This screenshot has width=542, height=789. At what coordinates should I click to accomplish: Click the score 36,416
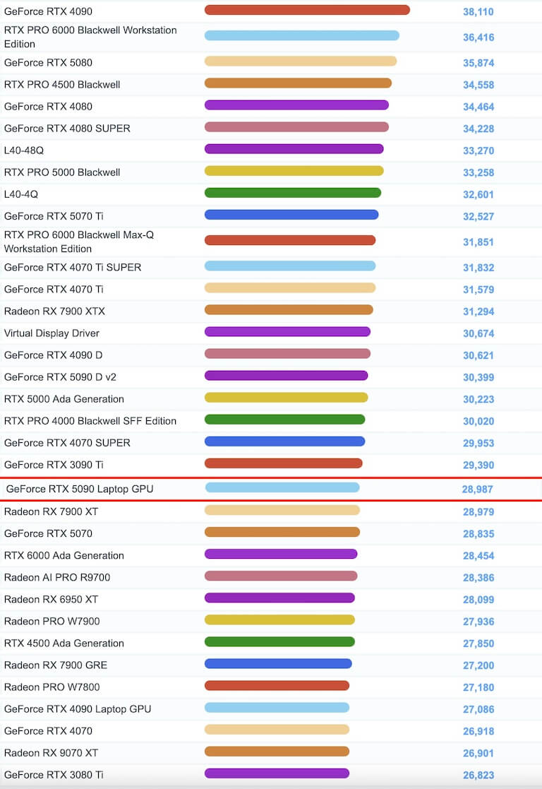(478, 37)
